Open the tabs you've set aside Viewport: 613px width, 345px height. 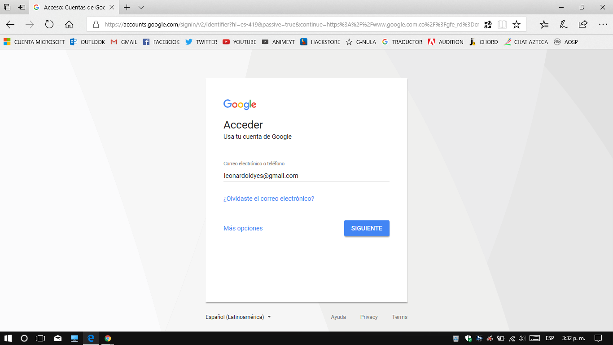(x=7, y=7)
